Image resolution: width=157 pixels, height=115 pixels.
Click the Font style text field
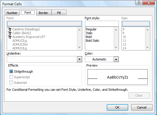tap(102, 24)
